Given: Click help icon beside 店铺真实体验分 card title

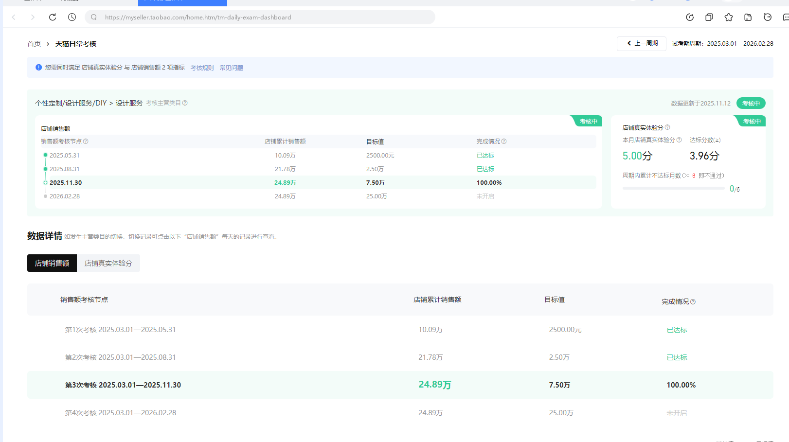Looking at the screenshot, I should click(667, 127).
